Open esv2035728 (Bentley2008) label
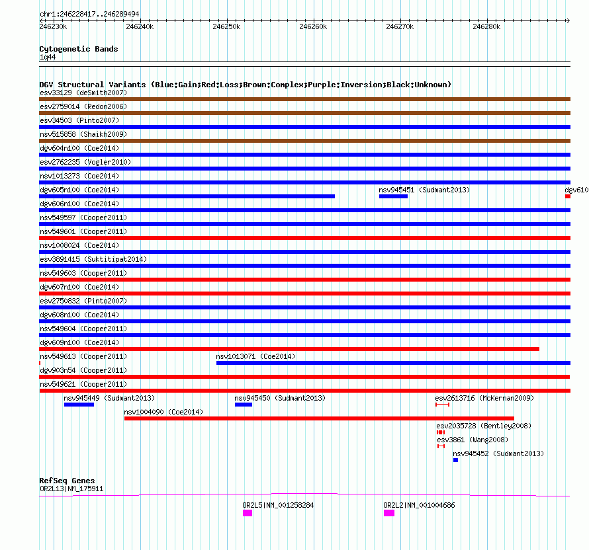Image resolution: width=589 pixels, height=550 pixels. [x=484, y=426]
